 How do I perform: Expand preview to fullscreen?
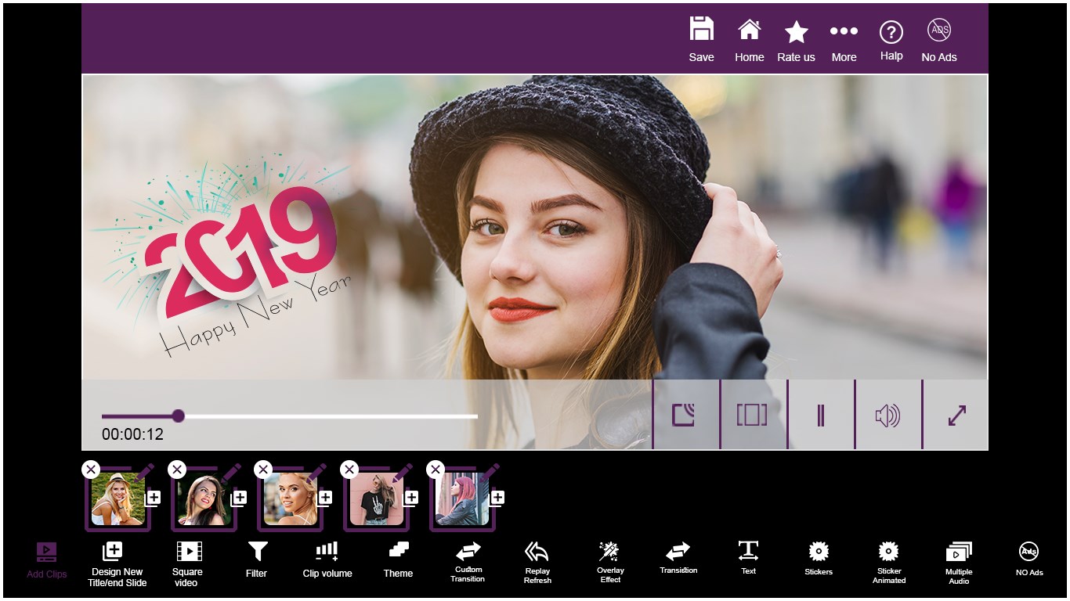tap(956, 416)
